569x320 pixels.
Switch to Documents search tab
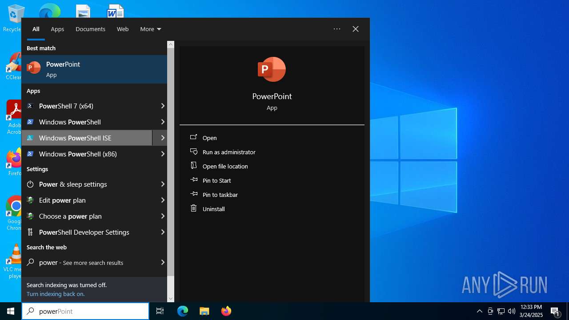click(90, 29)
